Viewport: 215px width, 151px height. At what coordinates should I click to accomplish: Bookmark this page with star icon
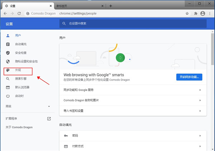point(187,14)
